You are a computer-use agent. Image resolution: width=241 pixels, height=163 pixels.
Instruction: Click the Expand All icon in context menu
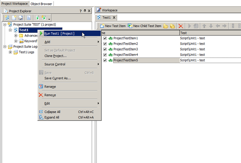(x=40, y=117)
